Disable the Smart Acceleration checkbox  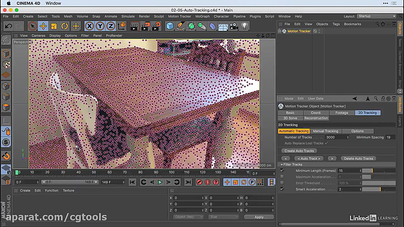282,189
